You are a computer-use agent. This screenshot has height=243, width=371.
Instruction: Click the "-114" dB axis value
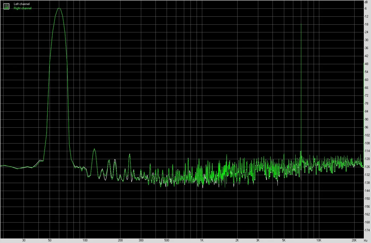pos(367,151)
